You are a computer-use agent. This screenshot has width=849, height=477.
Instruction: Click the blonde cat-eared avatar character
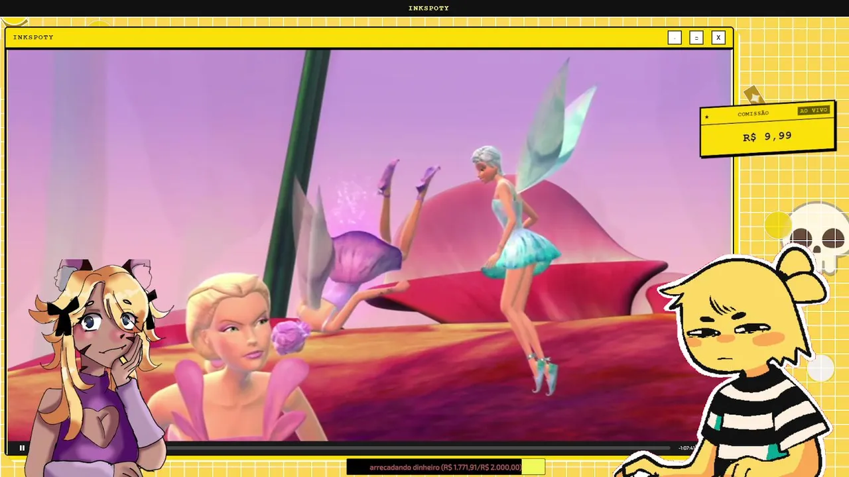coord(99,368)
